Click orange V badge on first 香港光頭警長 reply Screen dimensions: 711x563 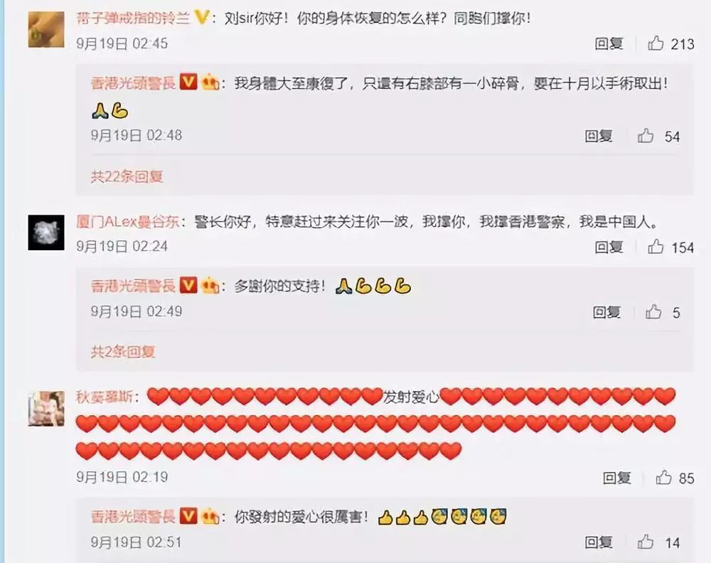pos(188,82)
